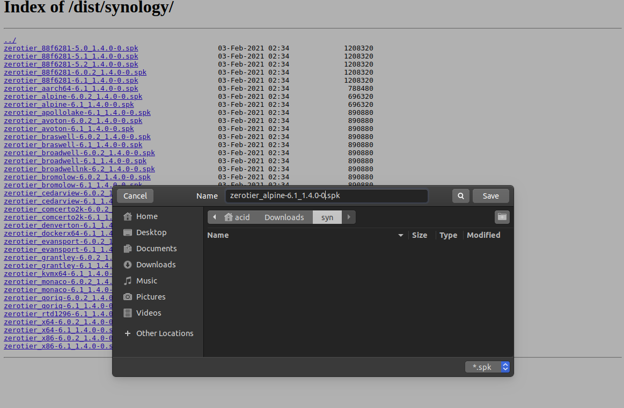This screenshot has height=408, width=624.
Task: Download zerotier_bromolow-6.0.2_1.4.0-0.spk
Action: coord(77,177)
